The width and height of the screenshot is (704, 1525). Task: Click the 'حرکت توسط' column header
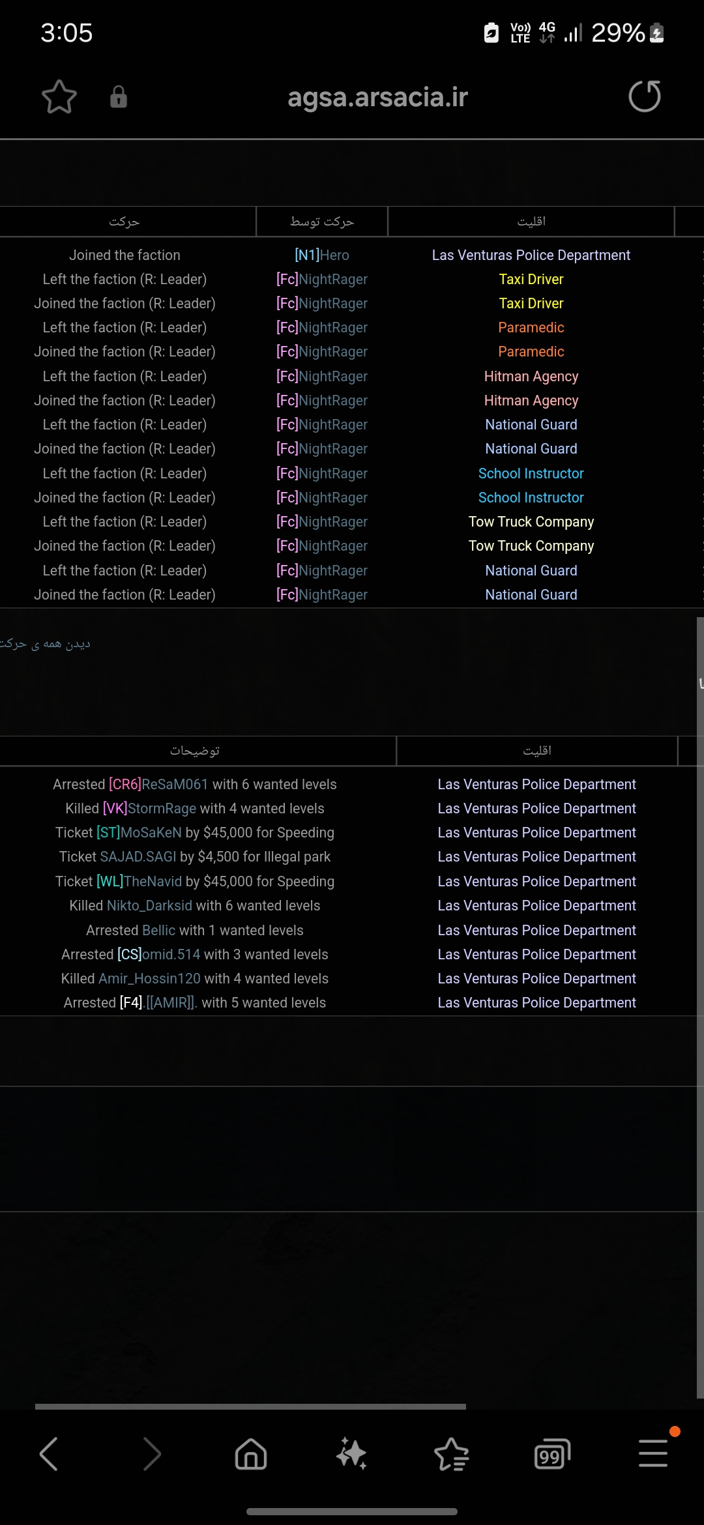click(x=322, y=222)
